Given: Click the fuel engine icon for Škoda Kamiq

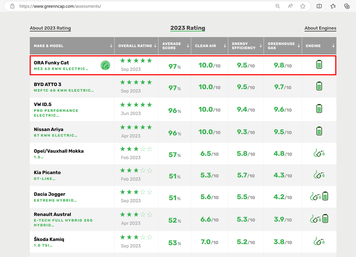Looking at the screenshot, I should tap(319, 241).
